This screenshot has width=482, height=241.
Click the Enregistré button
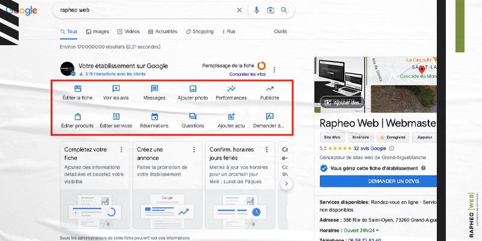pos(393,137)
